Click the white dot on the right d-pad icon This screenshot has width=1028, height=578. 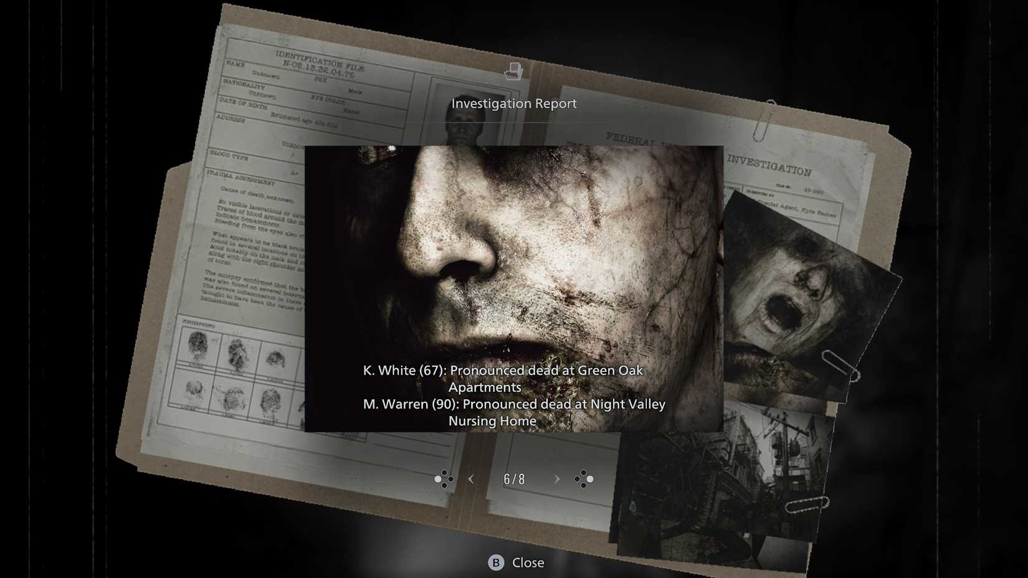tap(589, 480)
